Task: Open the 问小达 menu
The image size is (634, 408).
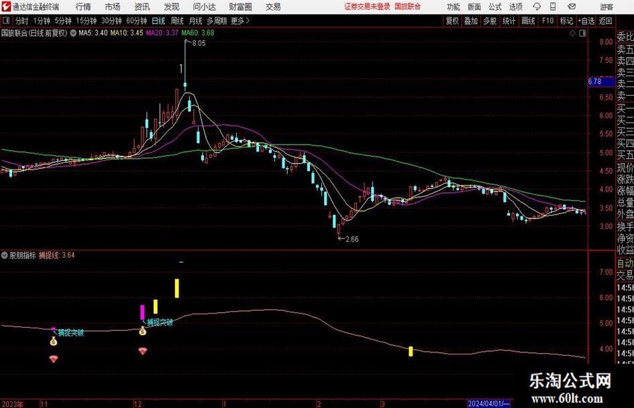Action: (204, 7)
